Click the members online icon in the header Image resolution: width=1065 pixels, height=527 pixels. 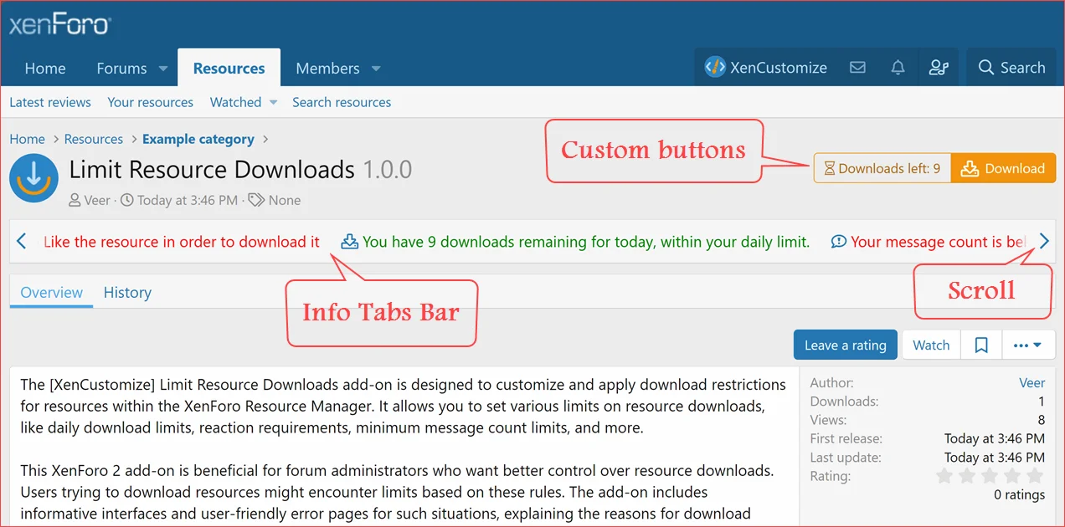pyautogui.click(x=939, y=68)
